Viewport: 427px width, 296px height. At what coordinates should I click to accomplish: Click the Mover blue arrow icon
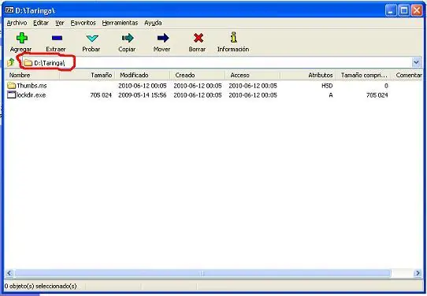click(x=163, y=38)
